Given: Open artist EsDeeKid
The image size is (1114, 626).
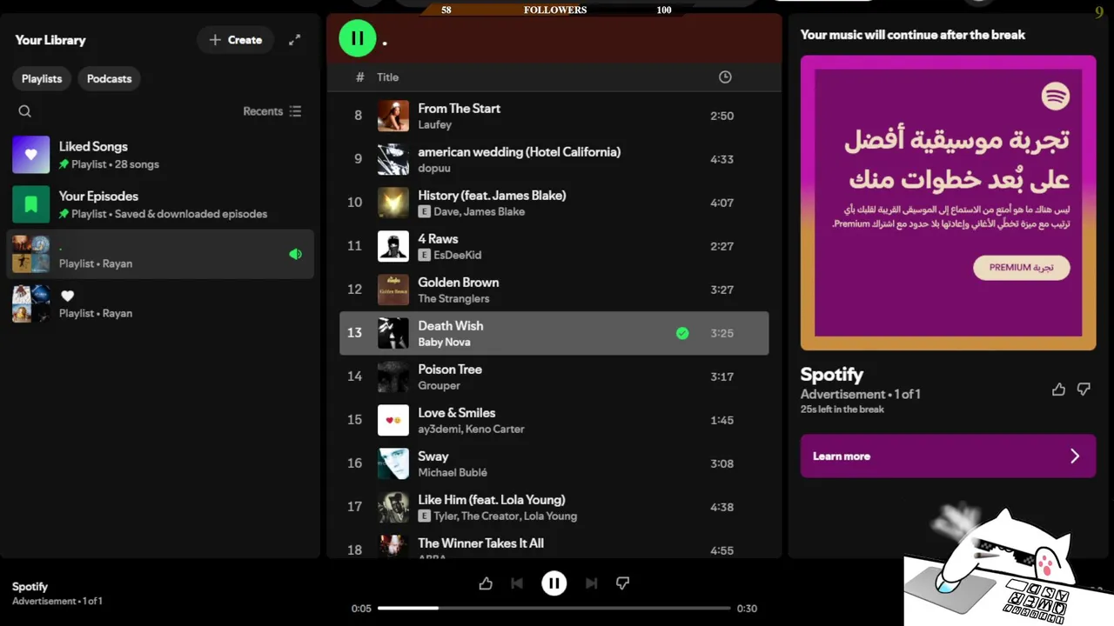Looking at the screenshot, I should 457,256.
